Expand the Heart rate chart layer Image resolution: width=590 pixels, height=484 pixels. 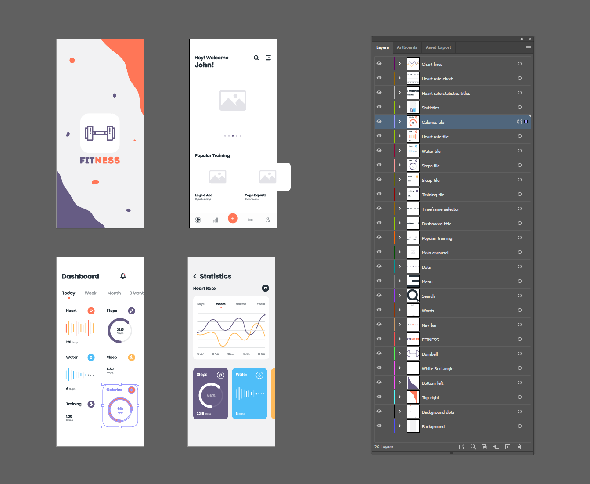coord(399,78)
